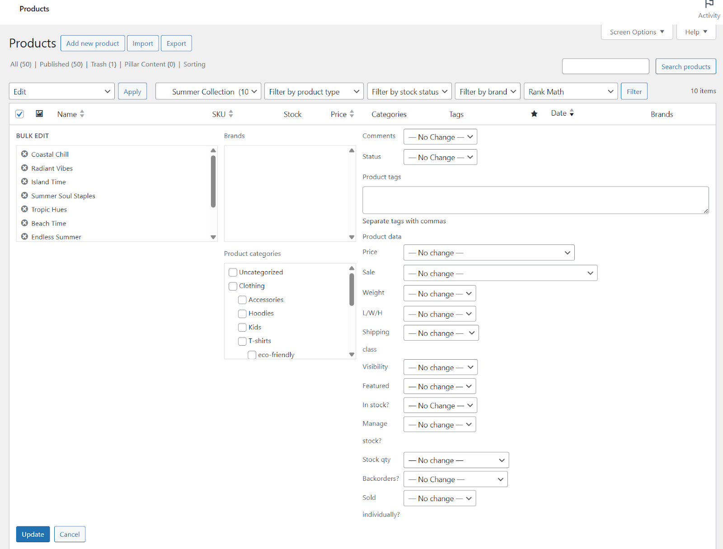Expand Screen Options panel
Image resolution: width=723 pixels, height=549 pixels.
pyautogui.click(x=637, y=32)
